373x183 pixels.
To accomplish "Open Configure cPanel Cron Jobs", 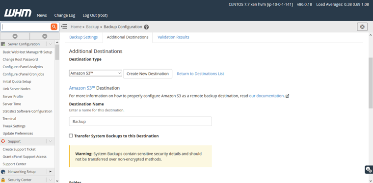I will tap(24, 74).
